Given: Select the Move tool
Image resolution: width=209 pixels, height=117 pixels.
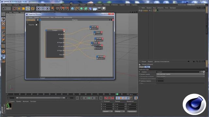Looking at the screenshot, I should point(19,9).
